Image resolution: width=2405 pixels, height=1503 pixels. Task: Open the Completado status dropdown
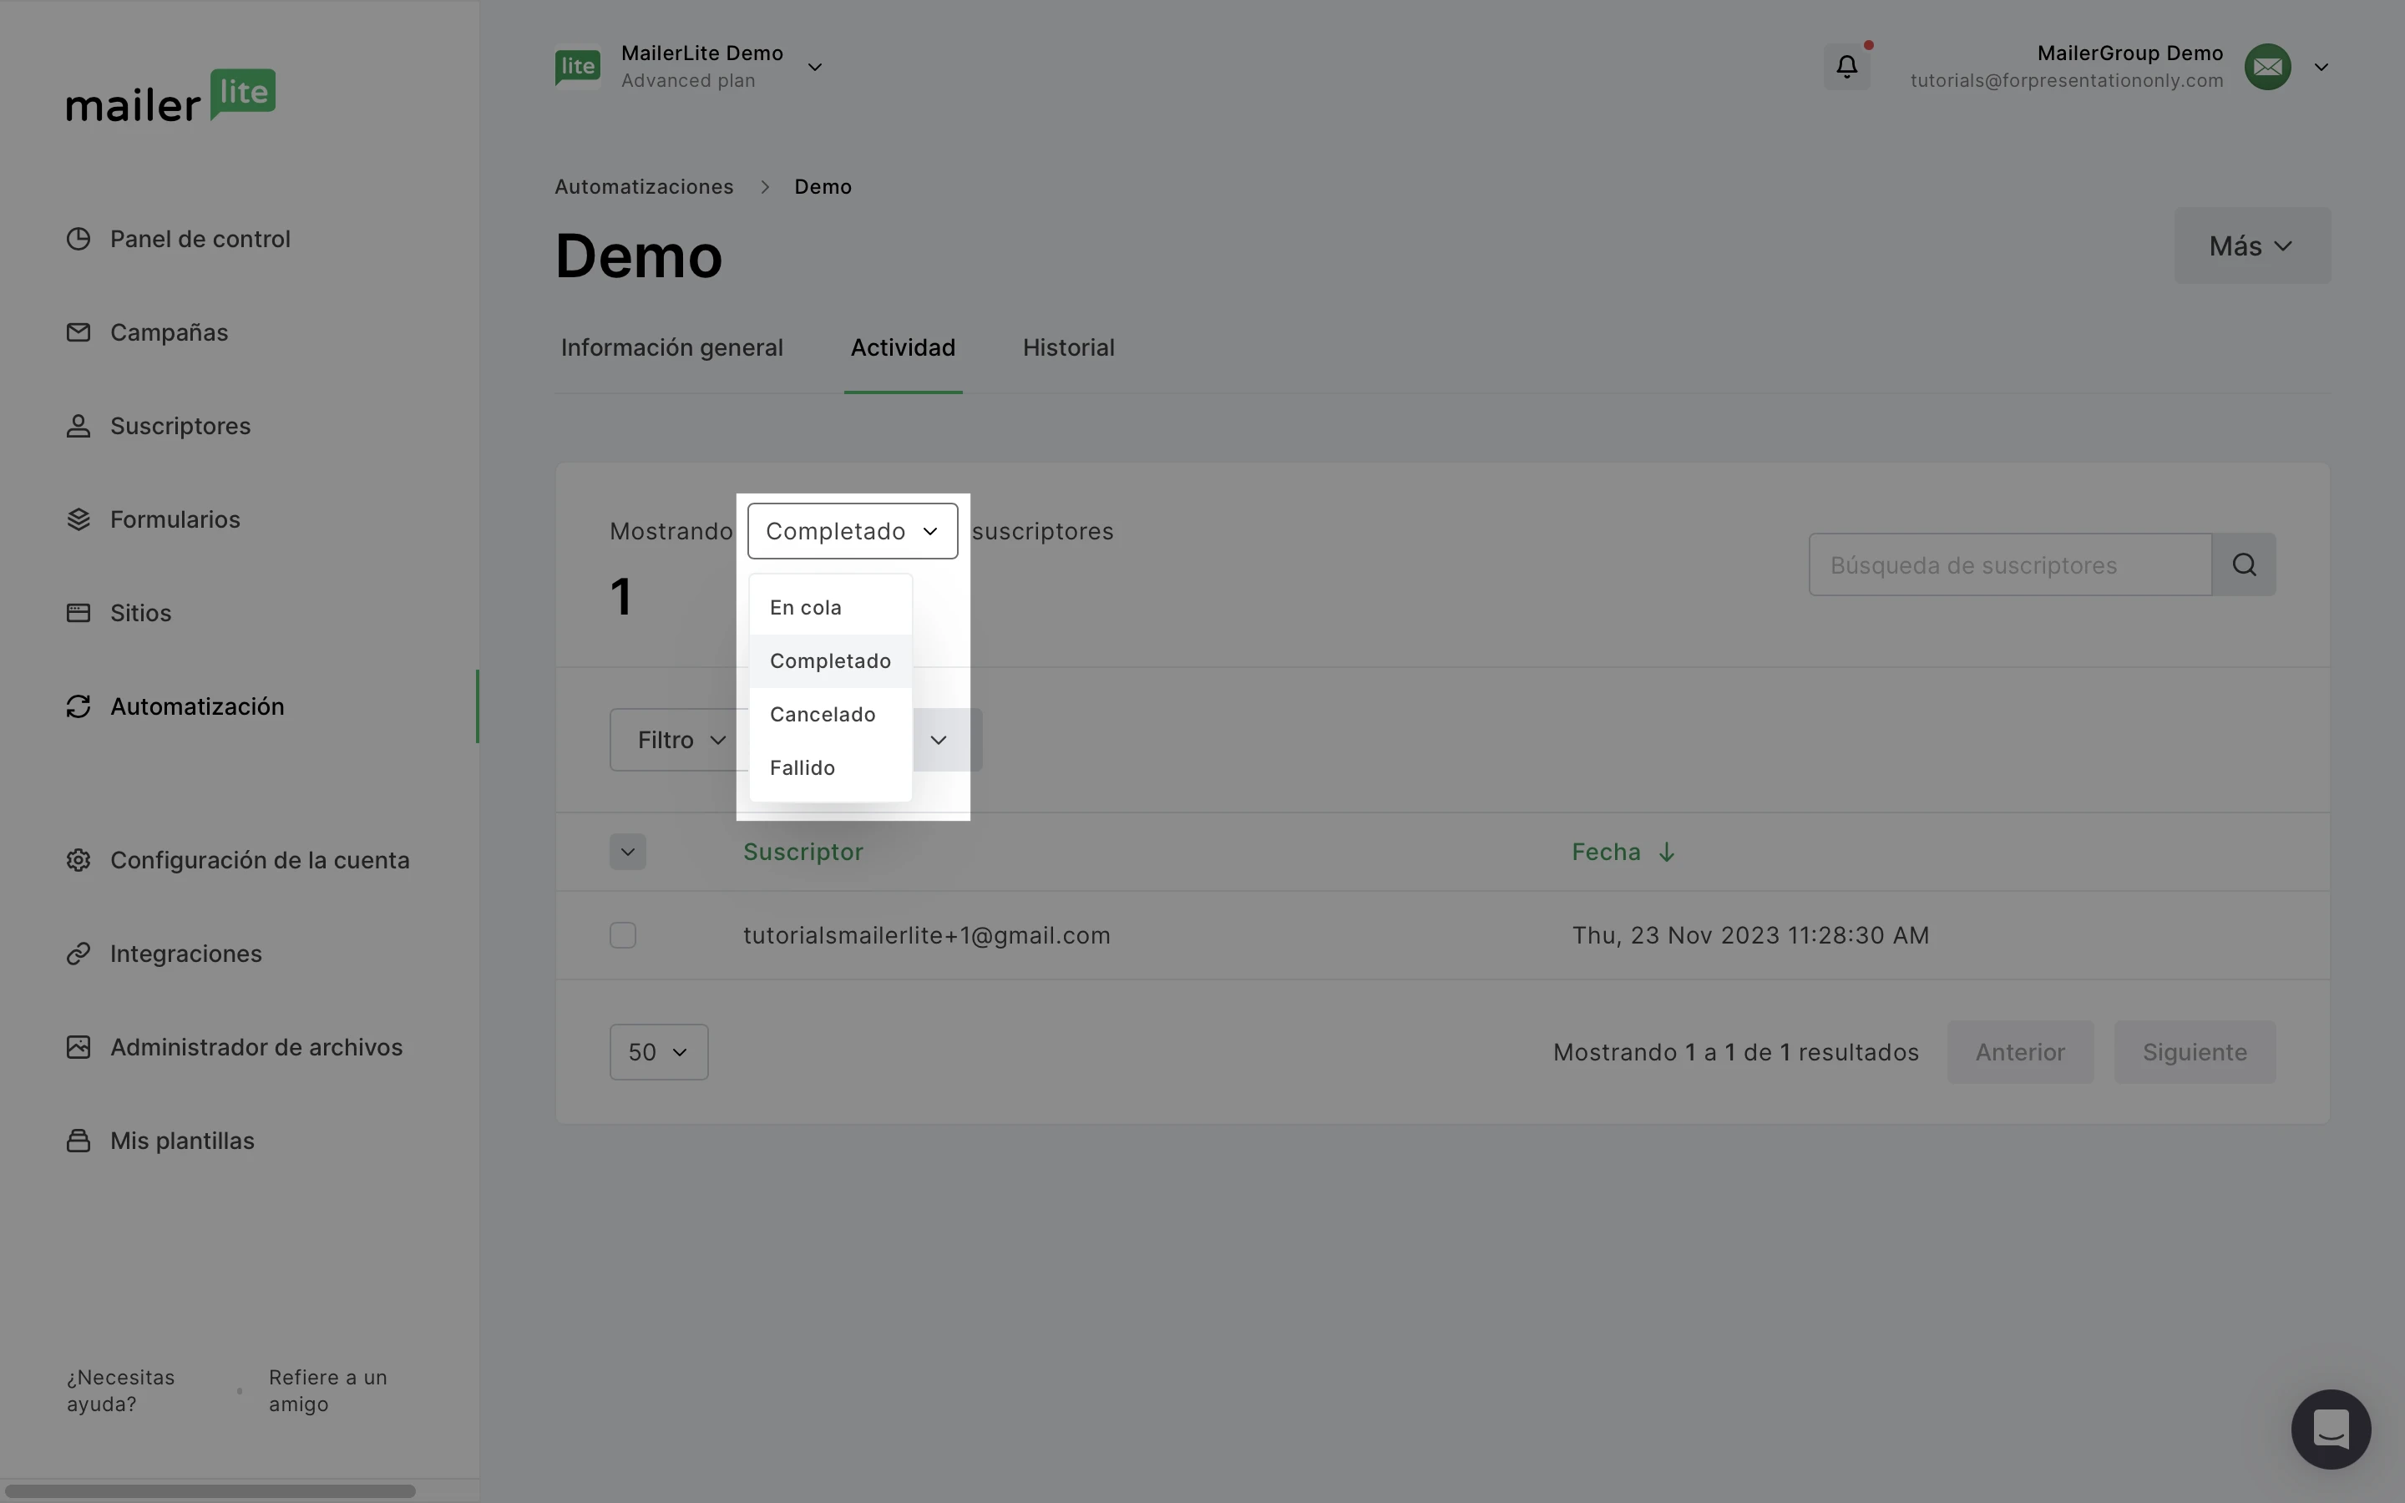[852, 532]
